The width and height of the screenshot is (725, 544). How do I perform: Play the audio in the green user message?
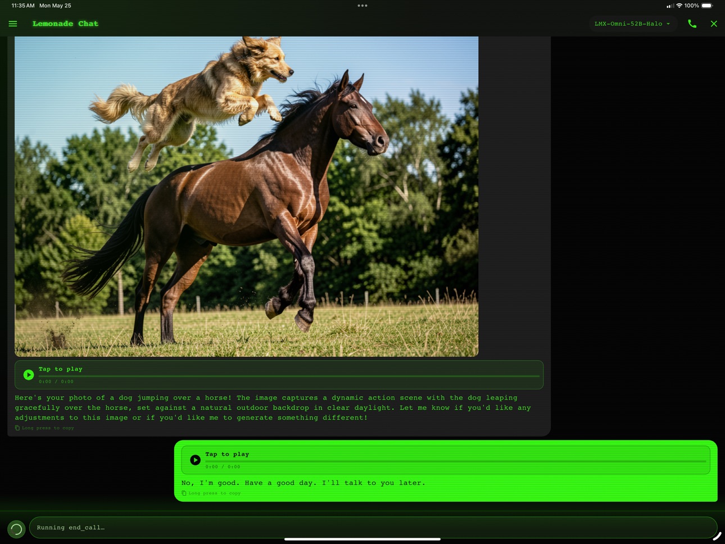point(195,460)
